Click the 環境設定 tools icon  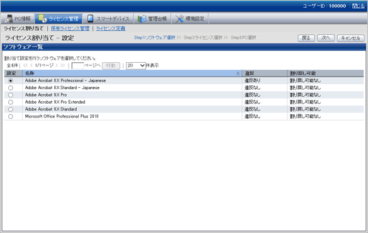[x=180, y=18]
